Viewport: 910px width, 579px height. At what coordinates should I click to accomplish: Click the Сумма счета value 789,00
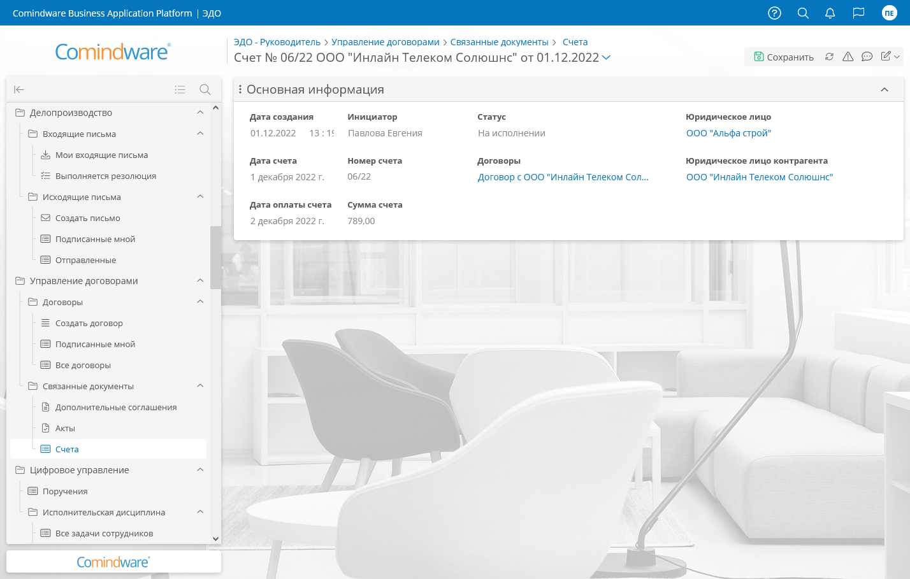(361, 221)
